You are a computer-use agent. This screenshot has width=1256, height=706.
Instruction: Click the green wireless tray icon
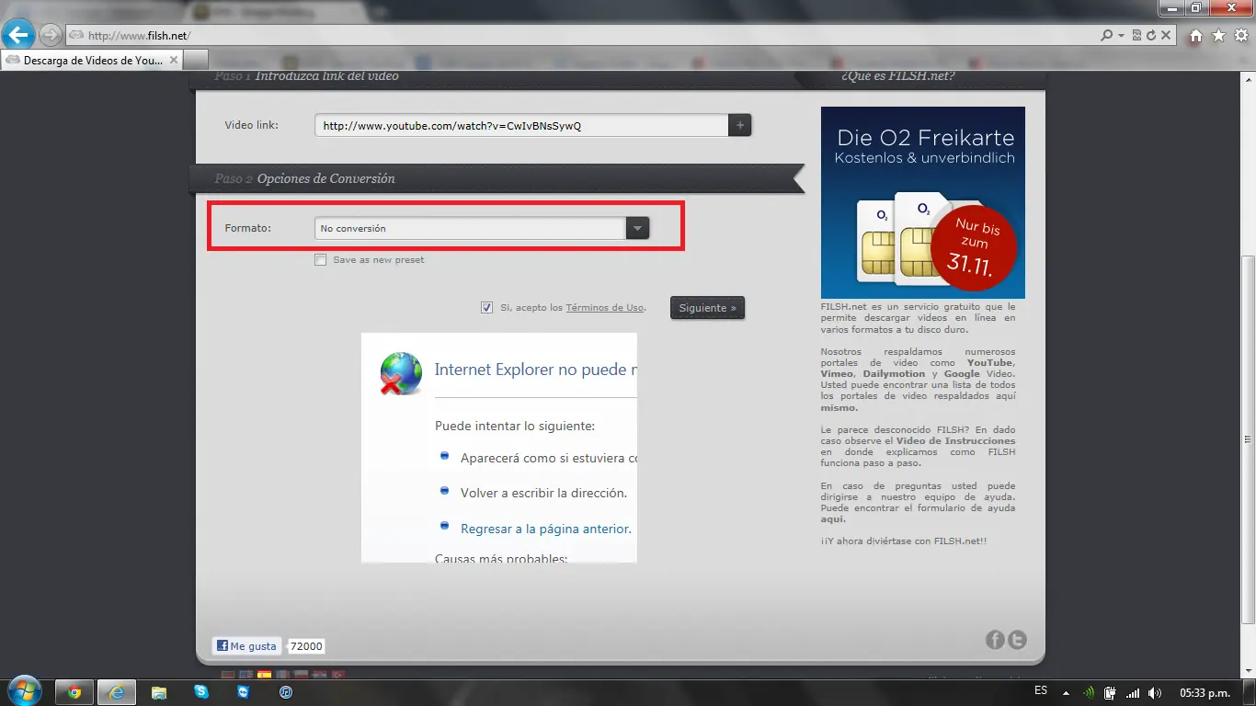[x=1089, y=692]
